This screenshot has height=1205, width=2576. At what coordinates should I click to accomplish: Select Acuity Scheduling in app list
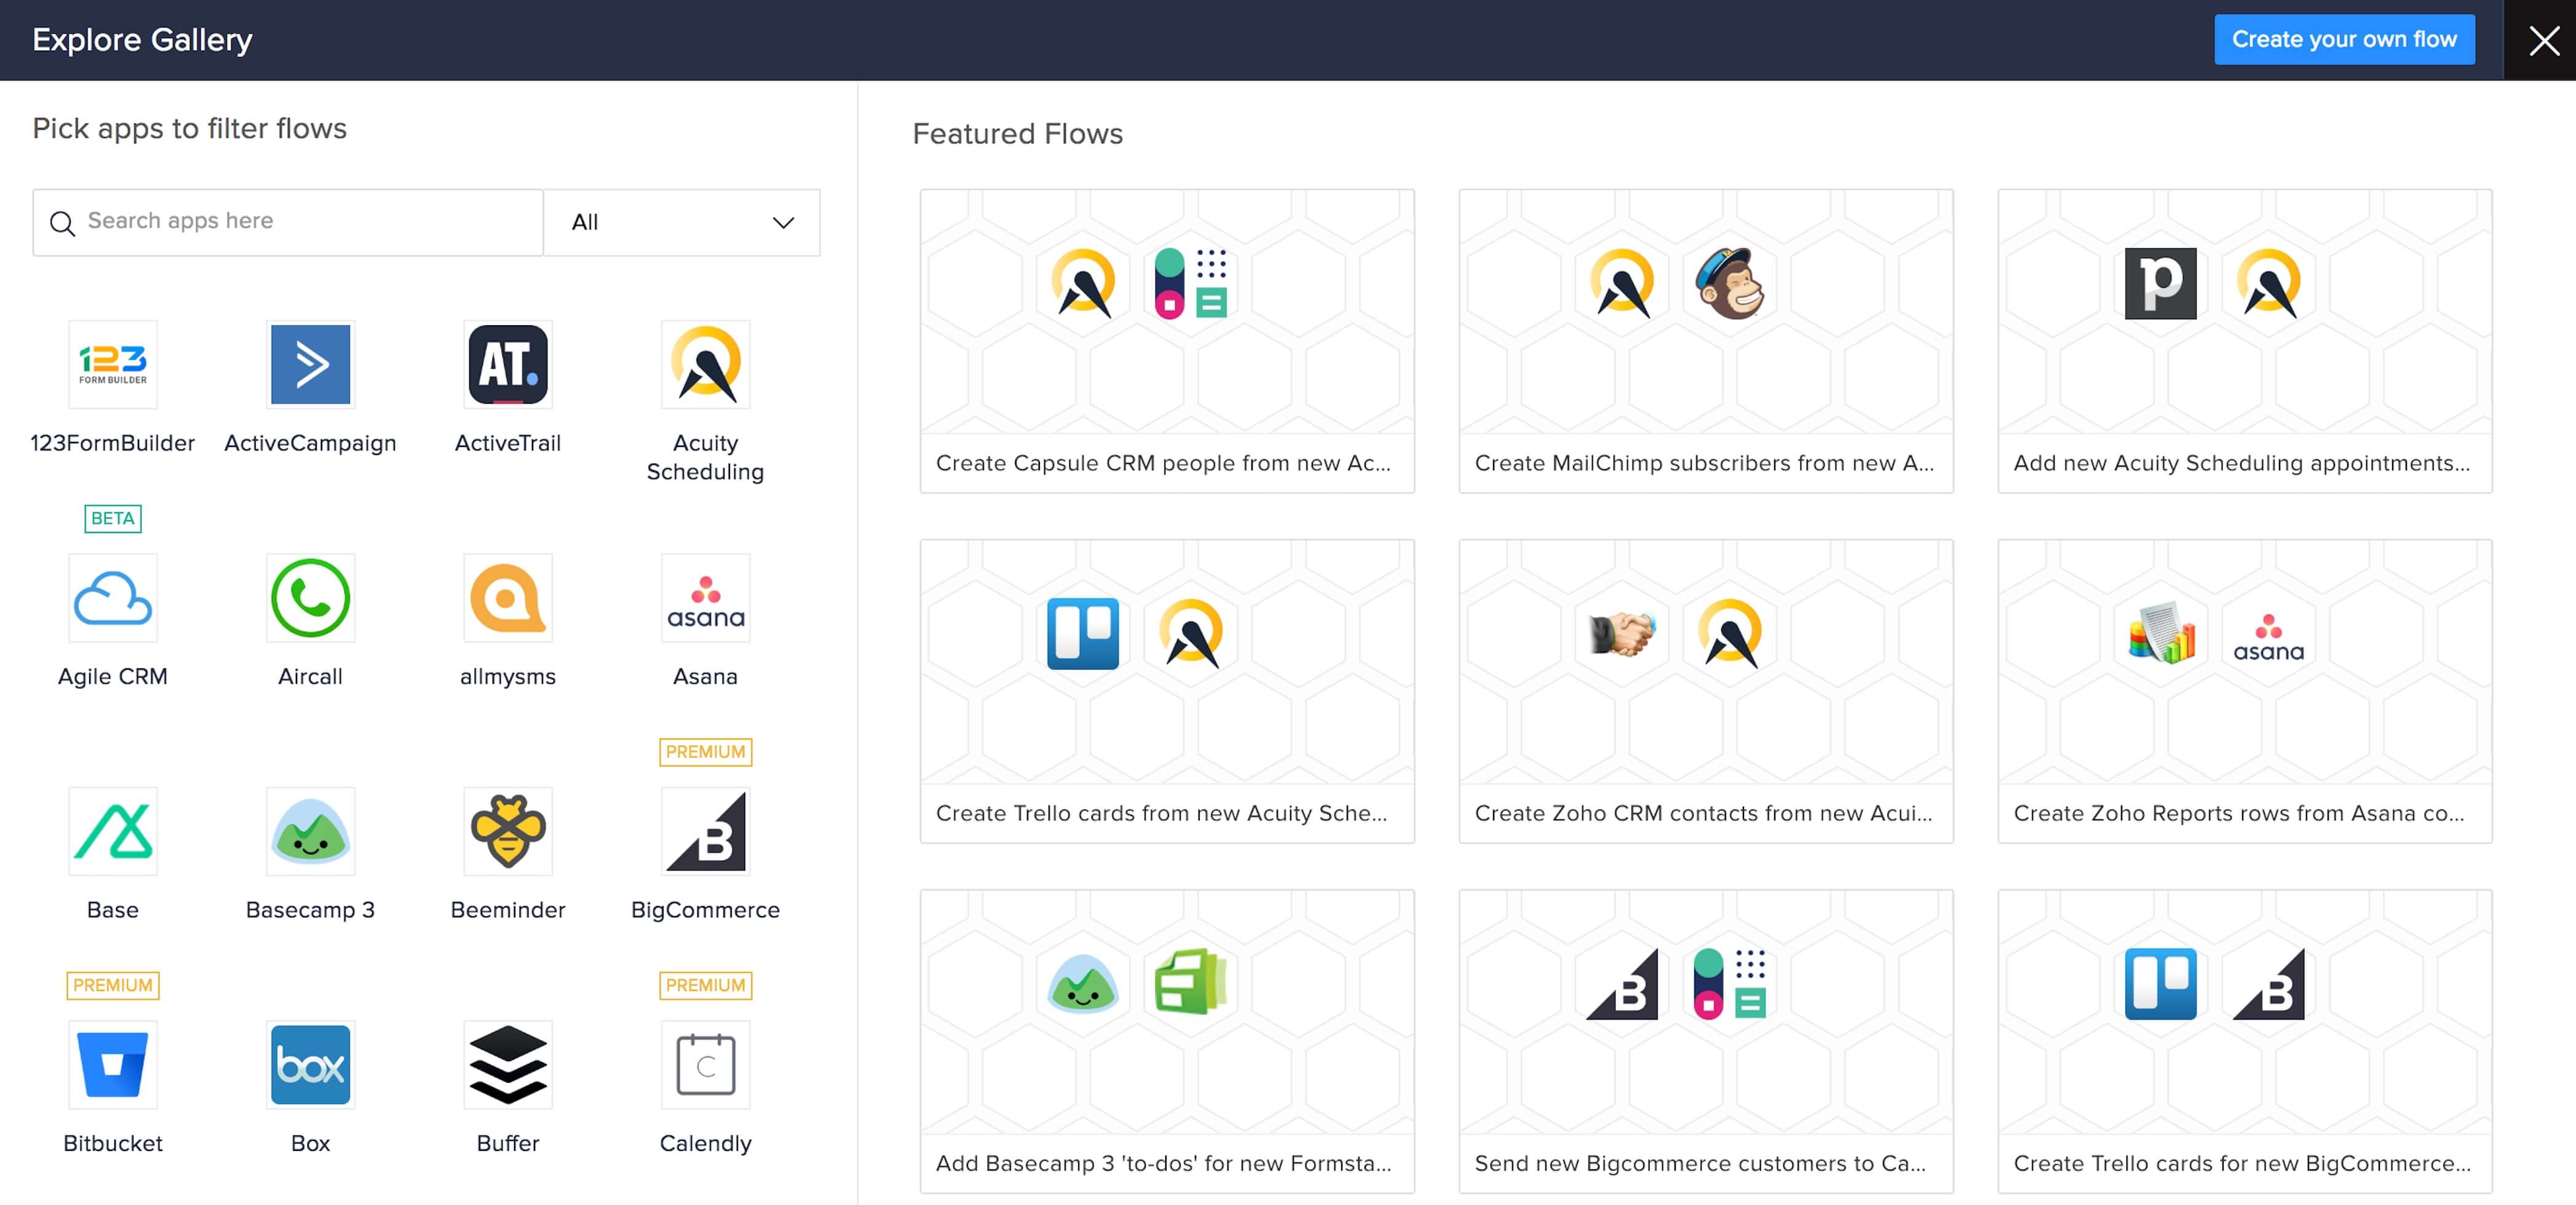[x=705, y=364]
